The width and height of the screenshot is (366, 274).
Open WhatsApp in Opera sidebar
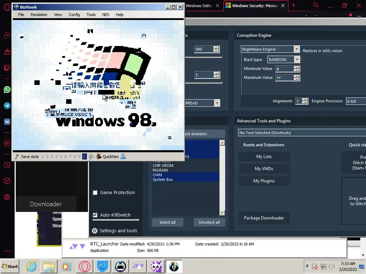7,90
